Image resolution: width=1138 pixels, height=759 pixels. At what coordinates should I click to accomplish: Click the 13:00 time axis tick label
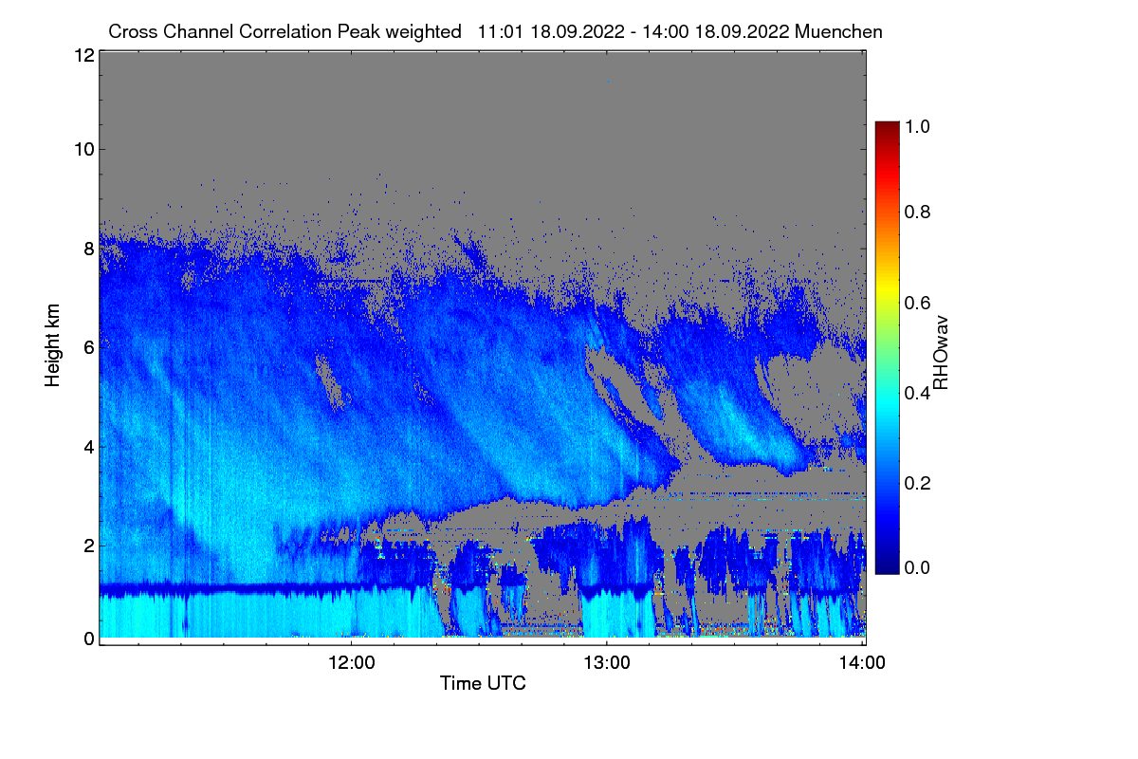point(606,661)
